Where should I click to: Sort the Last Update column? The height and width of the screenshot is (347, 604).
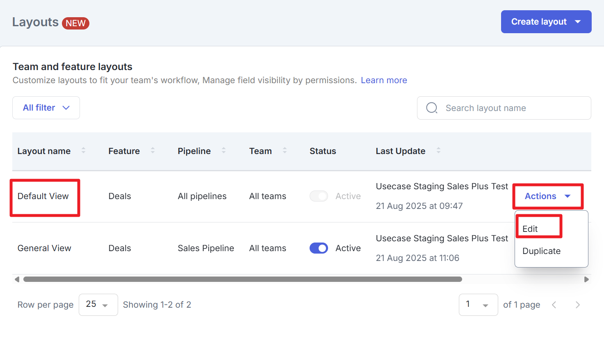pyautogui.click(x=439, y=151)
